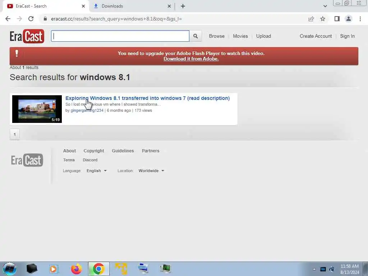Open the Discord footer link

(90, 160)
